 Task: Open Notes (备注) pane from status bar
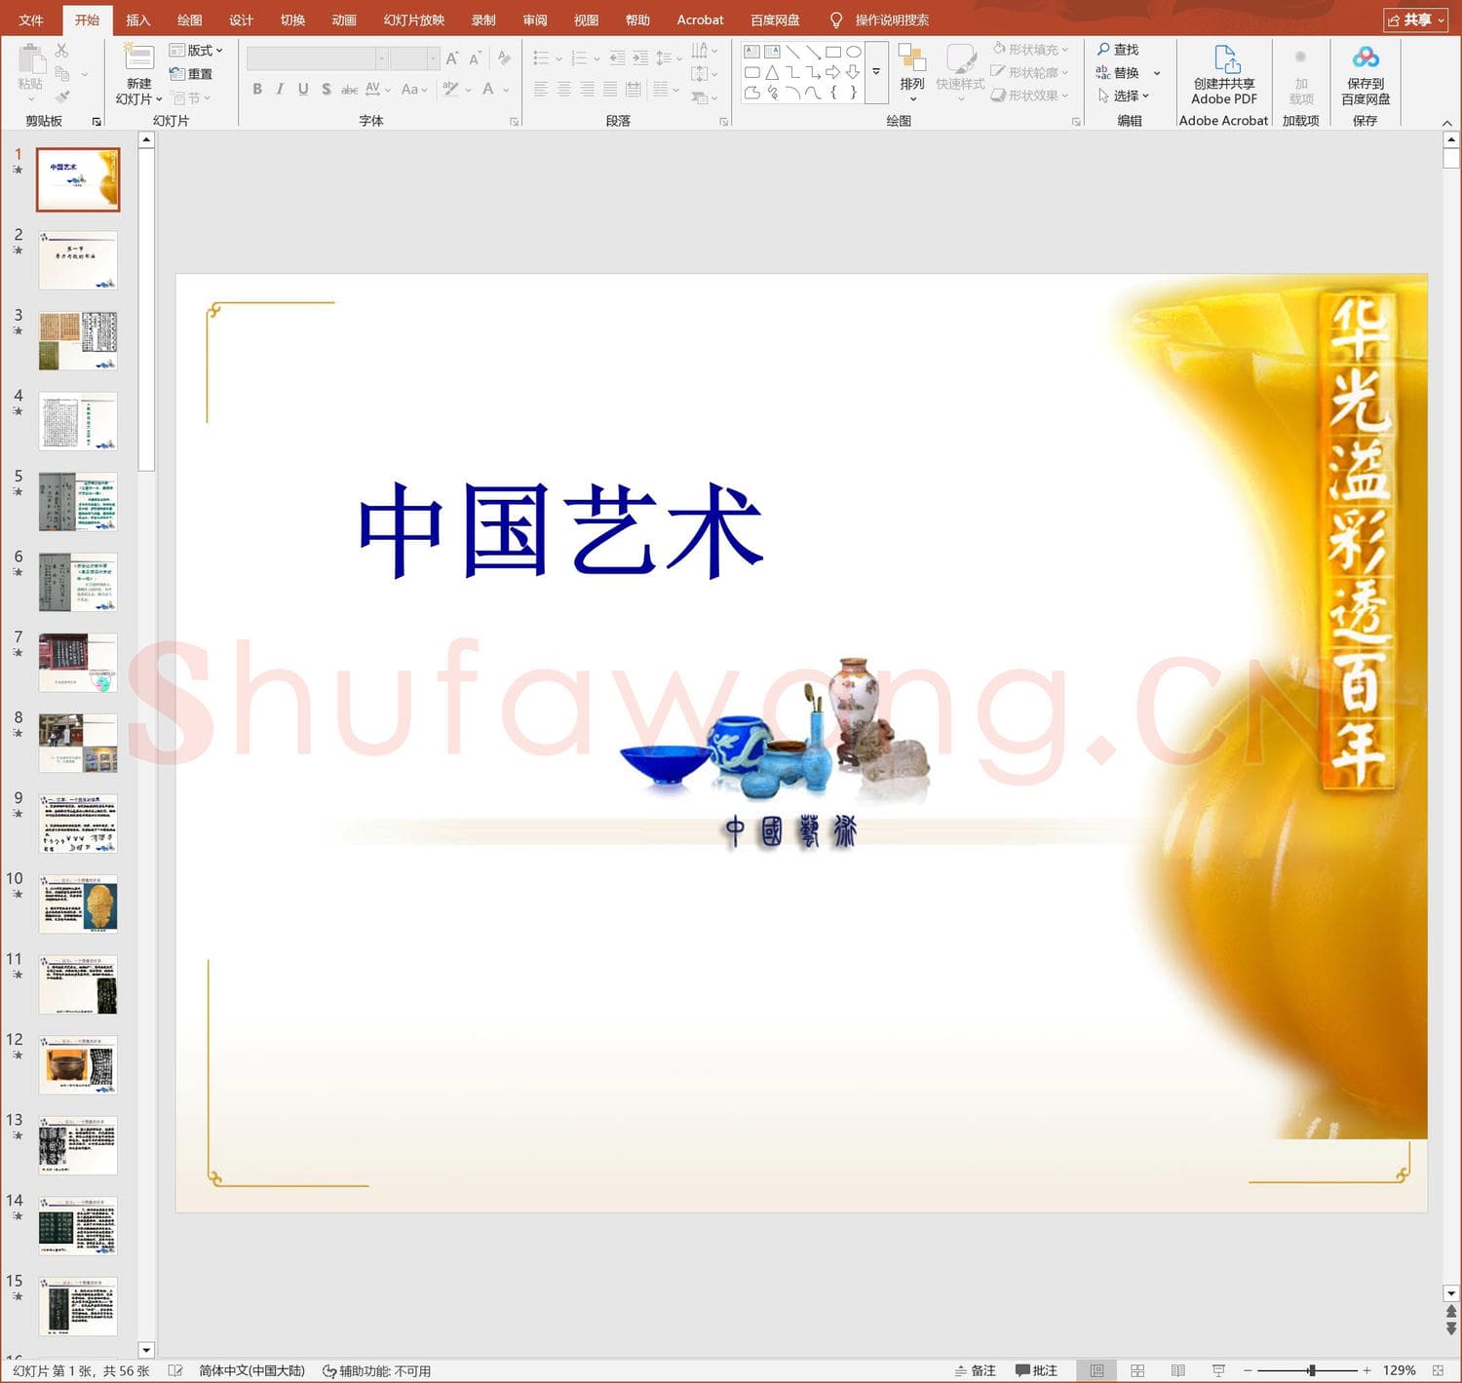[x=976, y=1370]
